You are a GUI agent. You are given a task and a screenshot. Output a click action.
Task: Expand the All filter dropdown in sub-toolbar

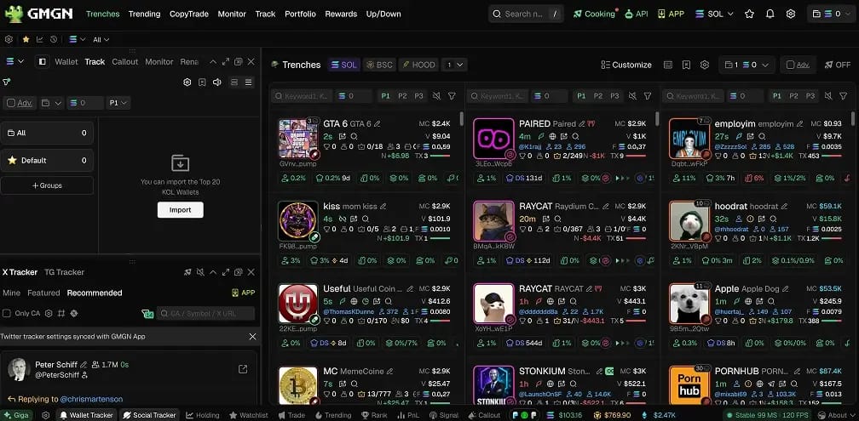tap(101, 39)
